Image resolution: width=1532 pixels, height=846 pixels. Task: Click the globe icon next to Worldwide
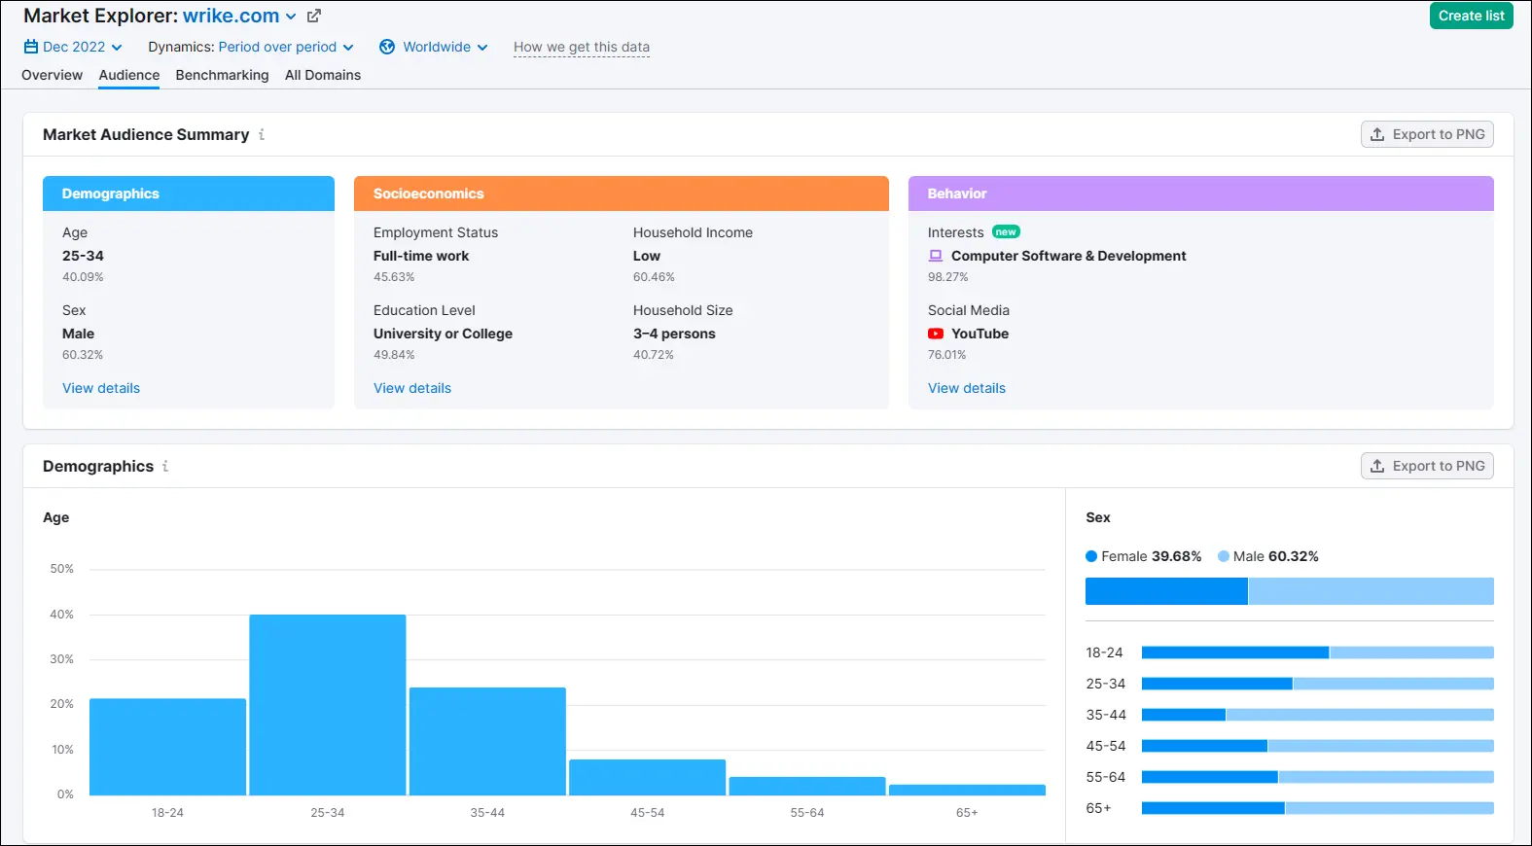(387, 47)
